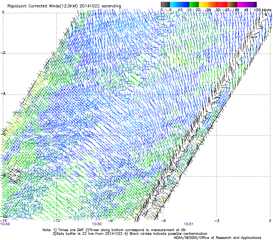Click the -6 longitude axis label

[163, 221]
